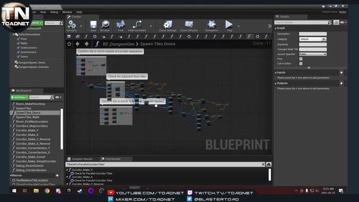Add a new macro with the plus icon
Image resolution: width=359 pixels, height=202 pixels.
coord(57,176)
